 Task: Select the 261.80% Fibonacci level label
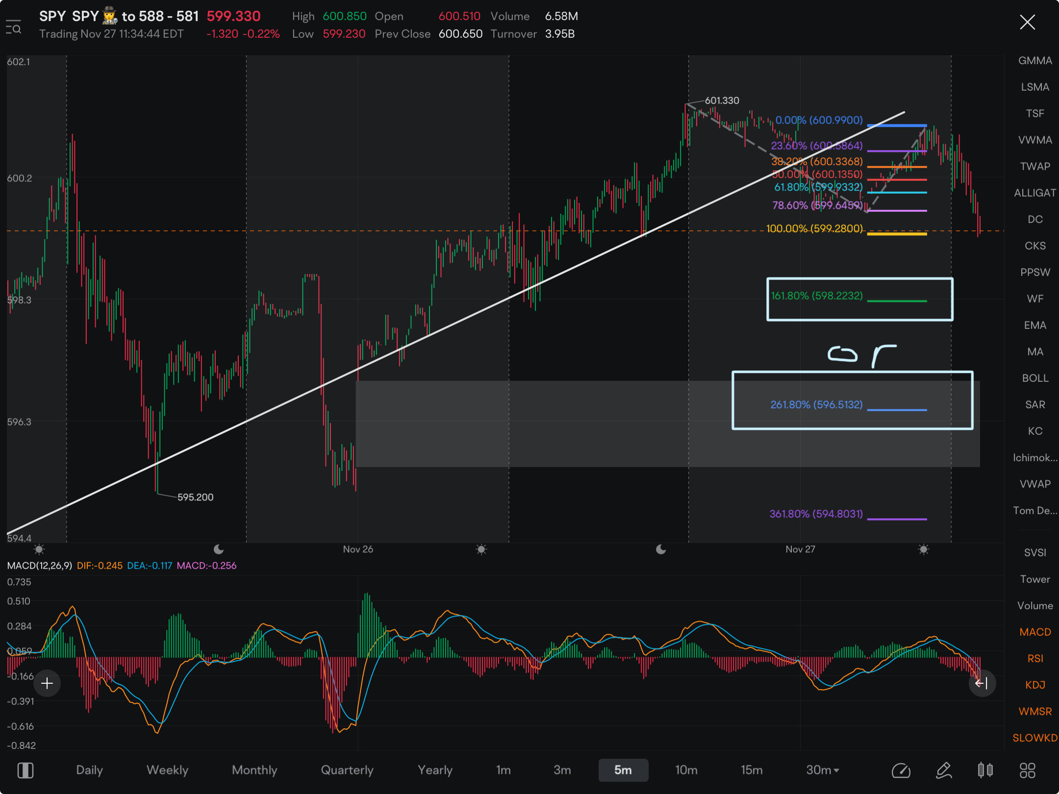point(816,405)
